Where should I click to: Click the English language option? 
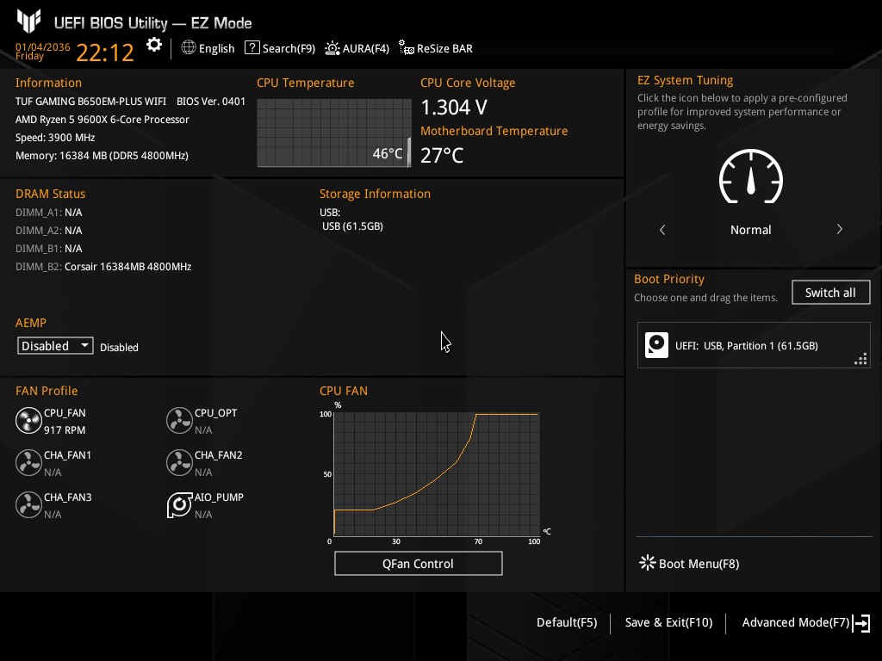coord(216,48)
